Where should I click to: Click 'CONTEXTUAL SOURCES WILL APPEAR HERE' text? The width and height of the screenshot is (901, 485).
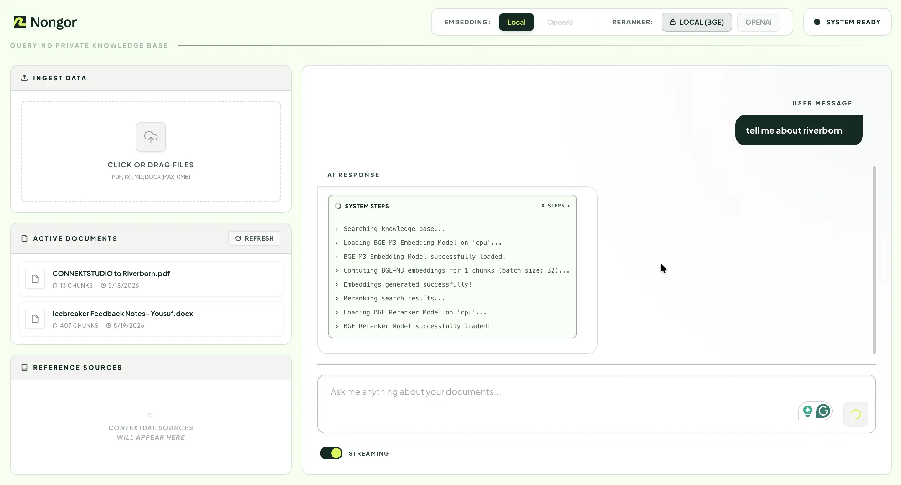151,432
